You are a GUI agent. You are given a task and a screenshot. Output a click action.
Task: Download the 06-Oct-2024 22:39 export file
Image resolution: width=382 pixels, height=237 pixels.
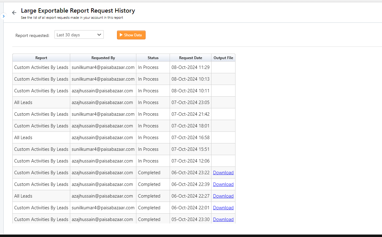[x=223, y=184]
